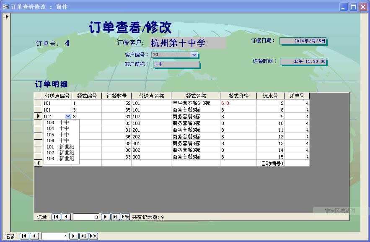
Task: Click the new-row asterisk selector in subform
Action: click(38, 163)
